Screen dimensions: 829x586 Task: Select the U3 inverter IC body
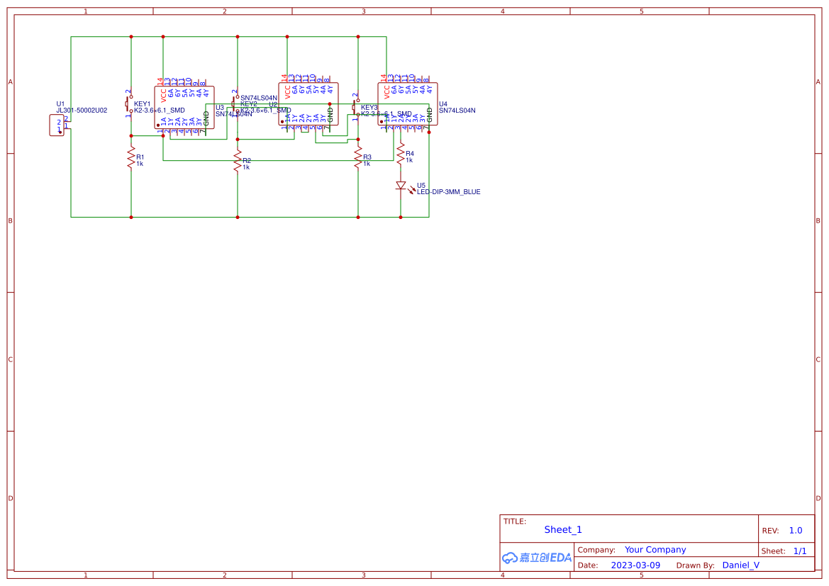coord(184,107)
